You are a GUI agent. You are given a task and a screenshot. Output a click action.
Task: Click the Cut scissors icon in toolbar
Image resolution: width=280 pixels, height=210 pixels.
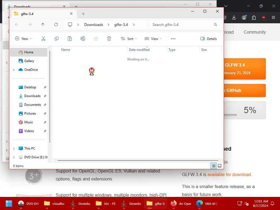(x=43, y=39)
